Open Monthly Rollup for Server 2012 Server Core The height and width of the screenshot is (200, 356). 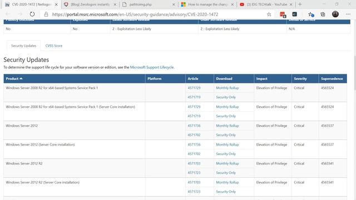click(x=228, y=144)
